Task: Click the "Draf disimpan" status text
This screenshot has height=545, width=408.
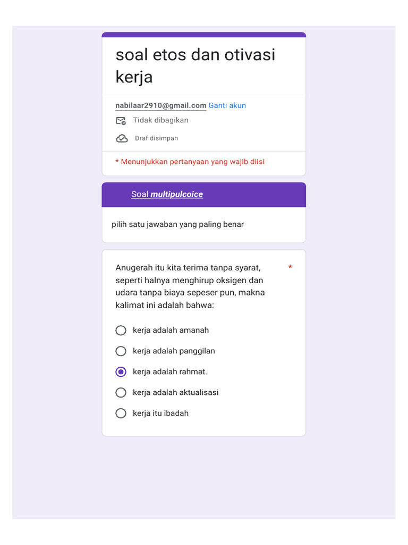Action: [156, 138]
